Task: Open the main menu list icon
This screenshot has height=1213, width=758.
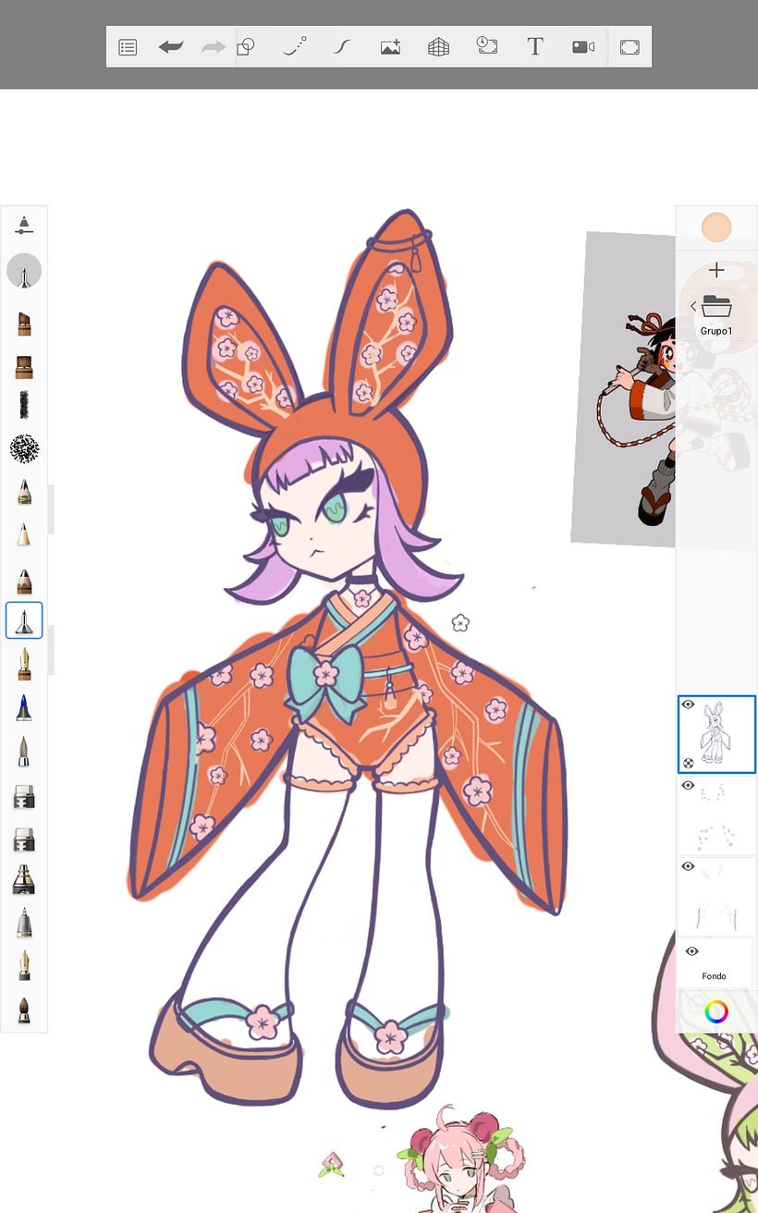Action: tap(128, 47)
